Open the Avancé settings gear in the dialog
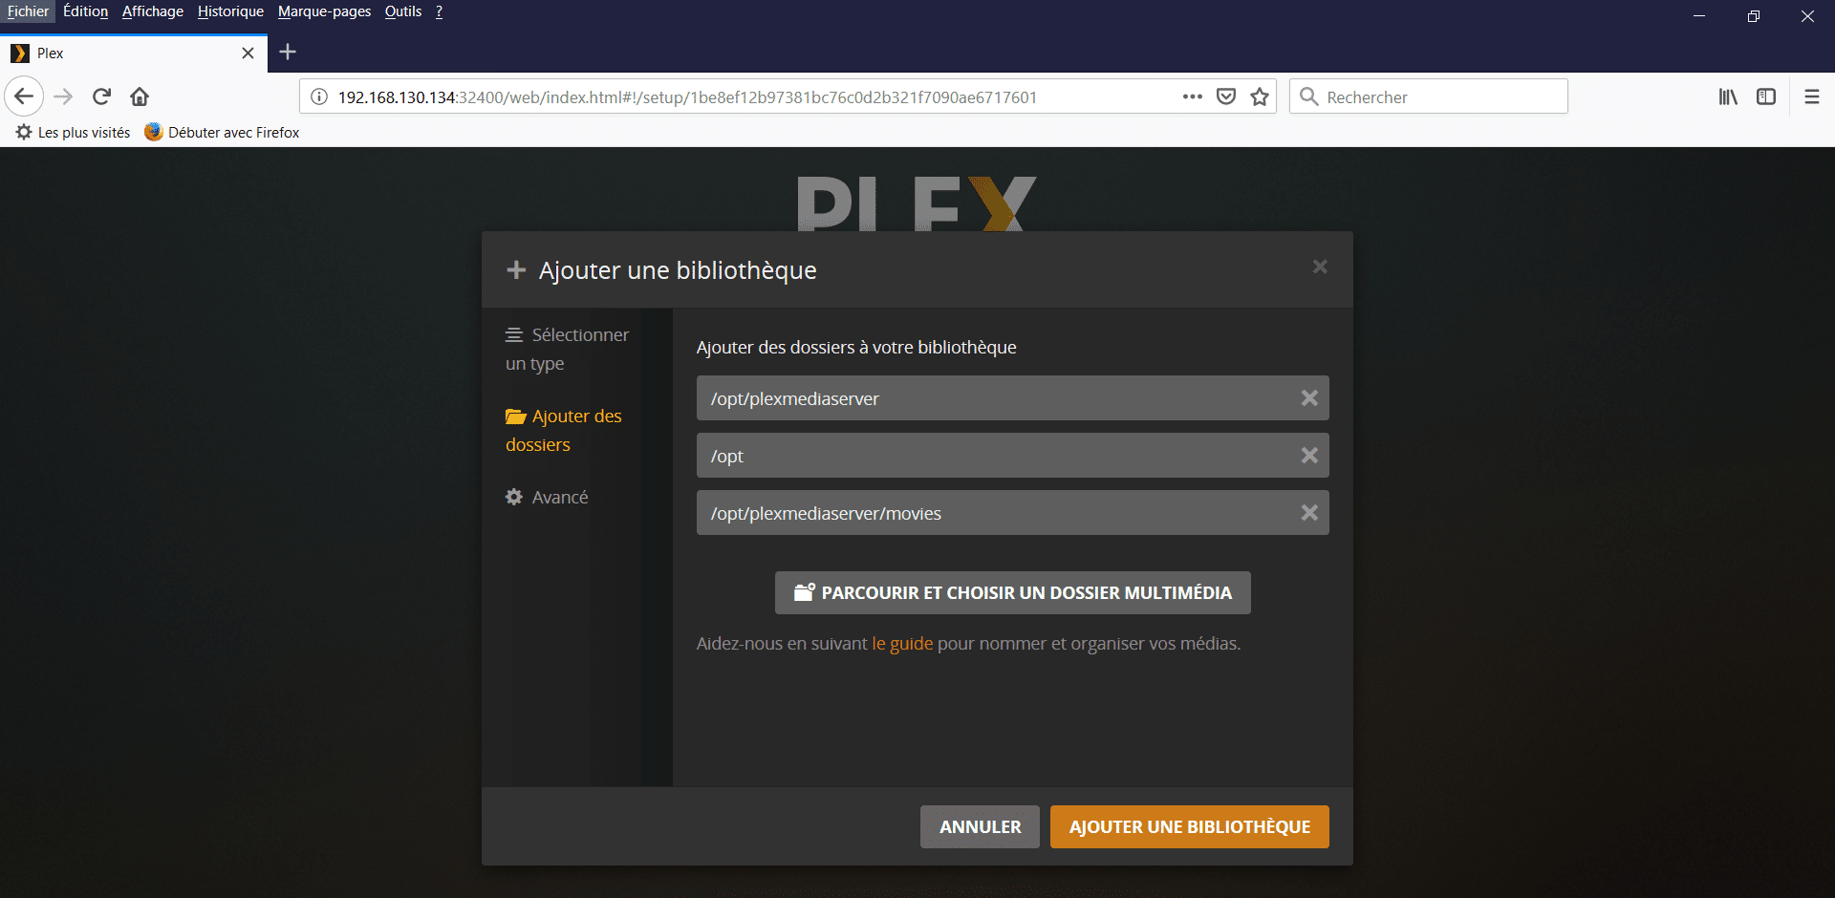Screen dimensions: 1835x898 tap(514, 497)
